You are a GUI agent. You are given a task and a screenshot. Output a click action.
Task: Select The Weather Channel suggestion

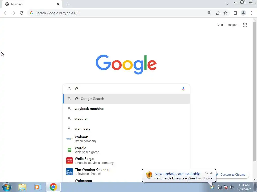click(x=126, y=171)
